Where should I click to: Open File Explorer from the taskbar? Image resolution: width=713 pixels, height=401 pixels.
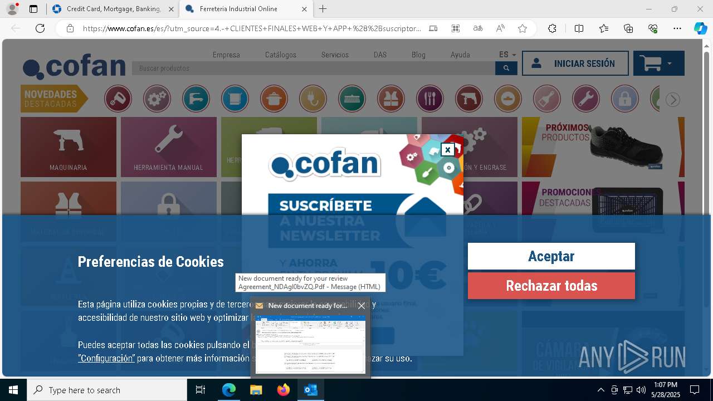(x=256, y=390)
